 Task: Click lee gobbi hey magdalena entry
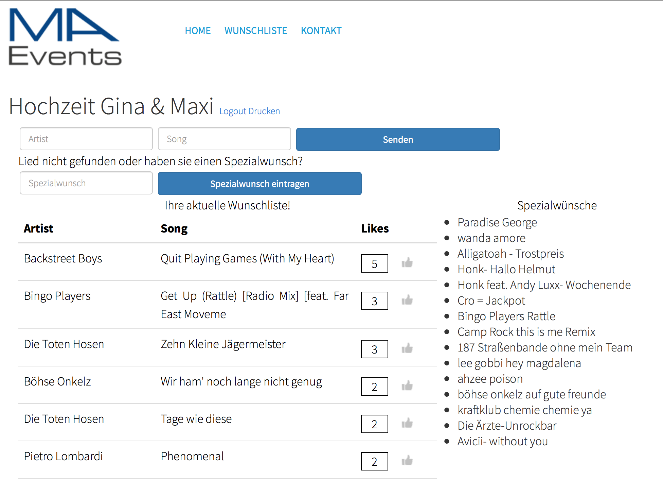click(x=519, y=363)
